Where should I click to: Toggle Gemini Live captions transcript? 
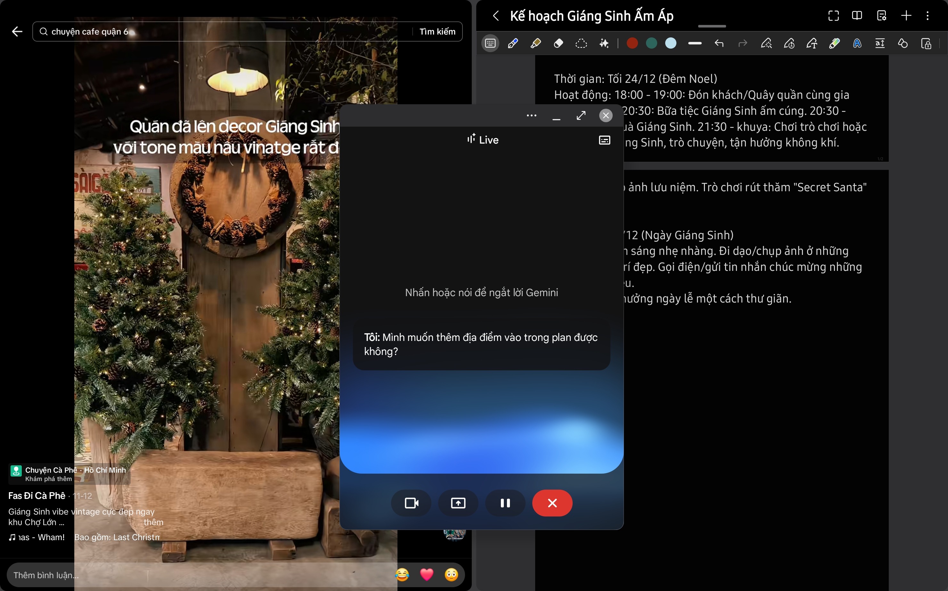click(604, 140)
